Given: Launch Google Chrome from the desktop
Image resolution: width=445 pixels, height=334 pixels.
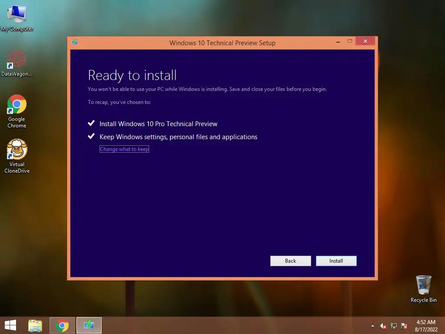Looking at the screenshot, I should [17, 111].
